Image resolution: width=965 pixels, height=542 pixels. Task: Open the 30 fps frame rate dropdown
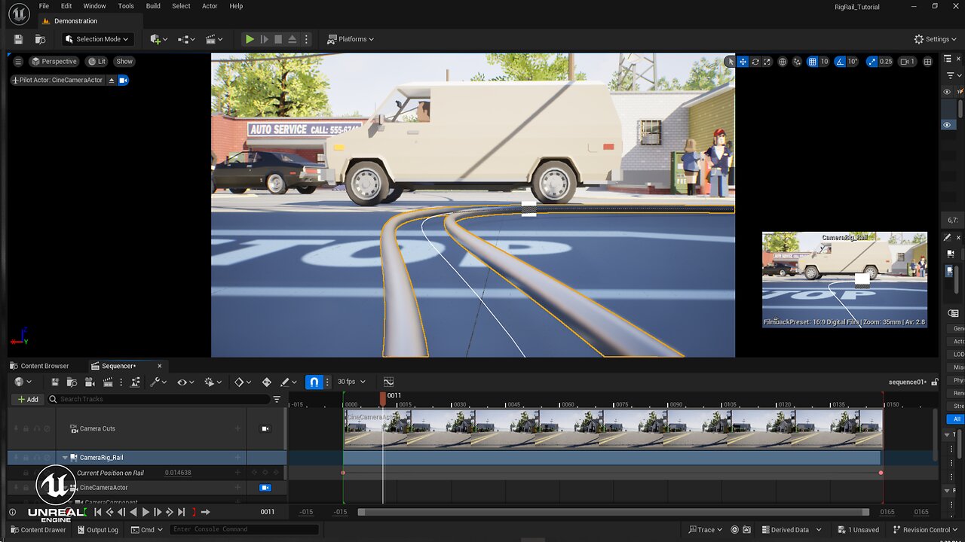(x=351, y=382)
